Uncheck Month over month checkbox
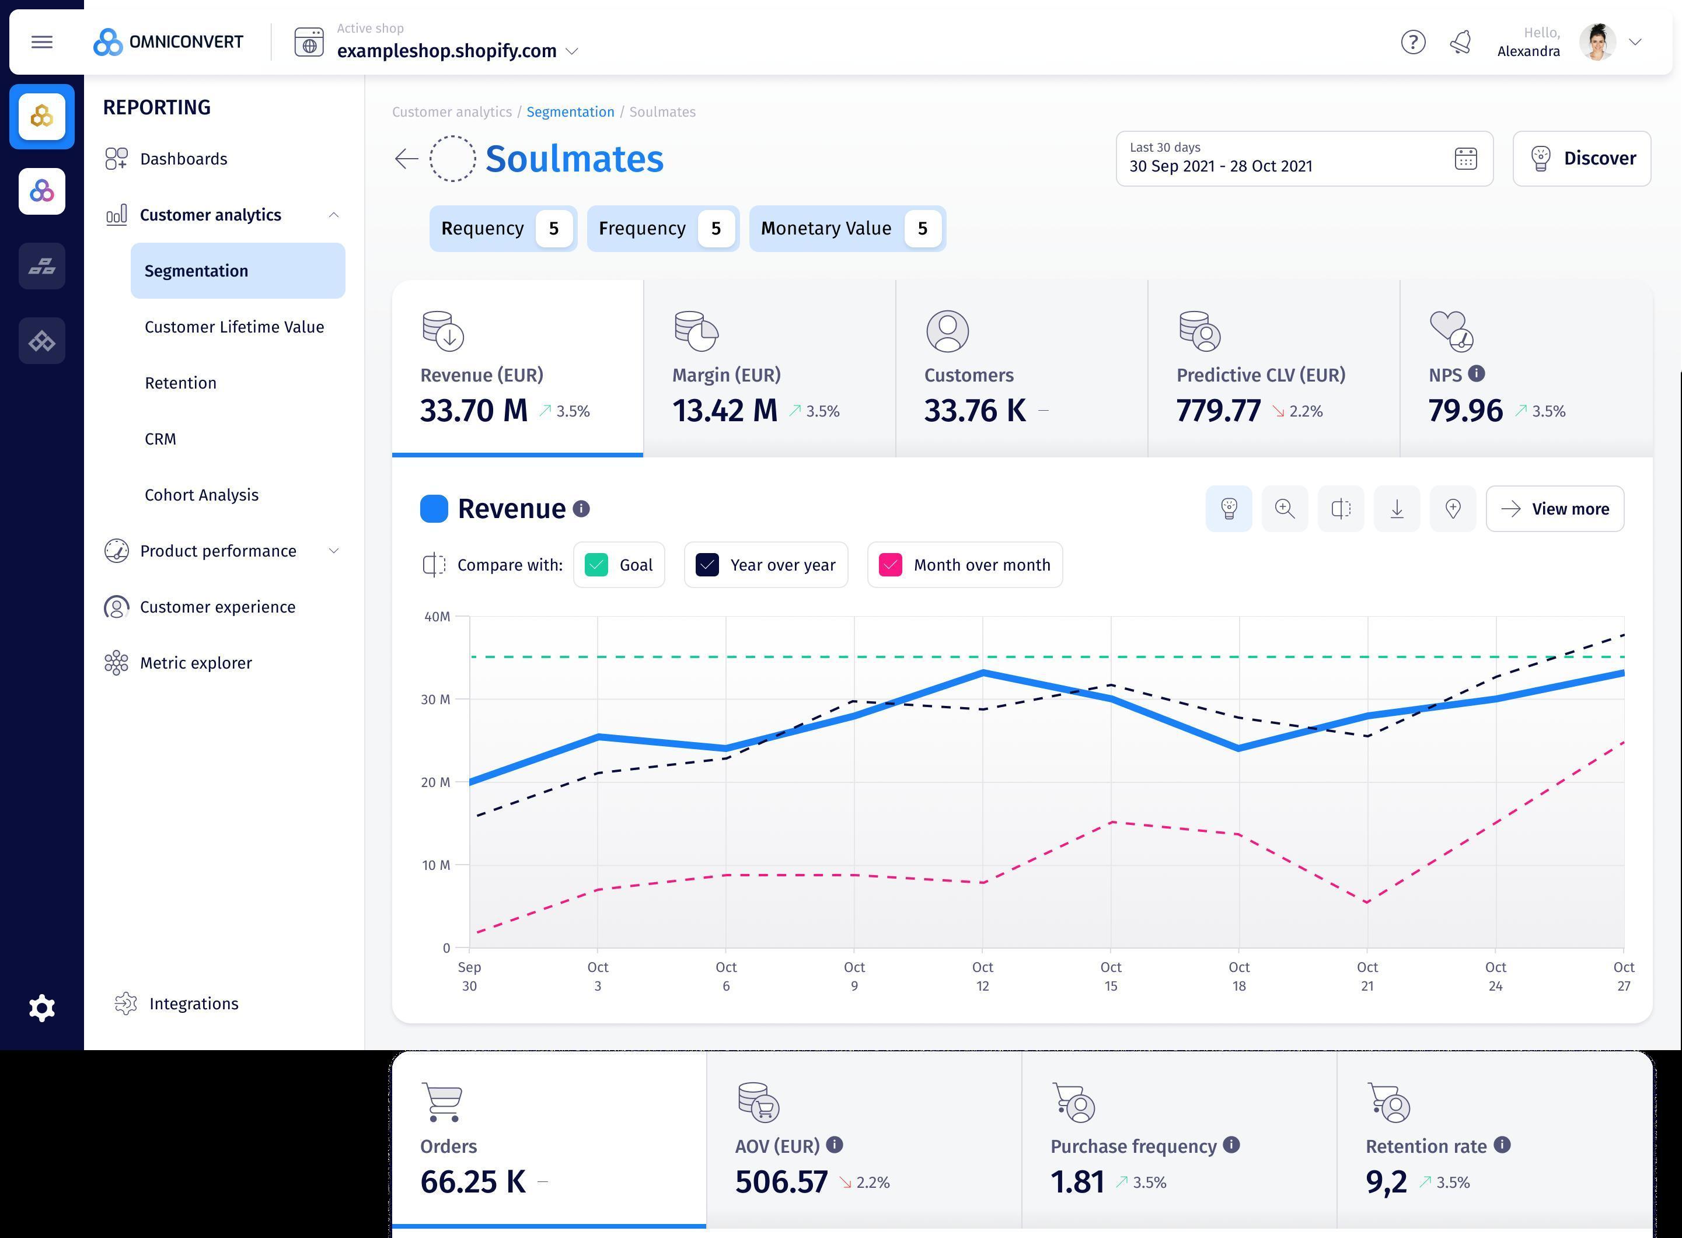Image resolution: width=1682 pixels, height=1238 pixels. (x=891, y=565)
